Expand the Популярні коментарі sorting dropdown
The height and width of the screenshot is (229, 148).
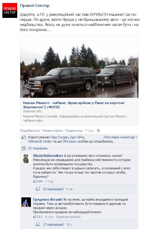tap(120, 137)
